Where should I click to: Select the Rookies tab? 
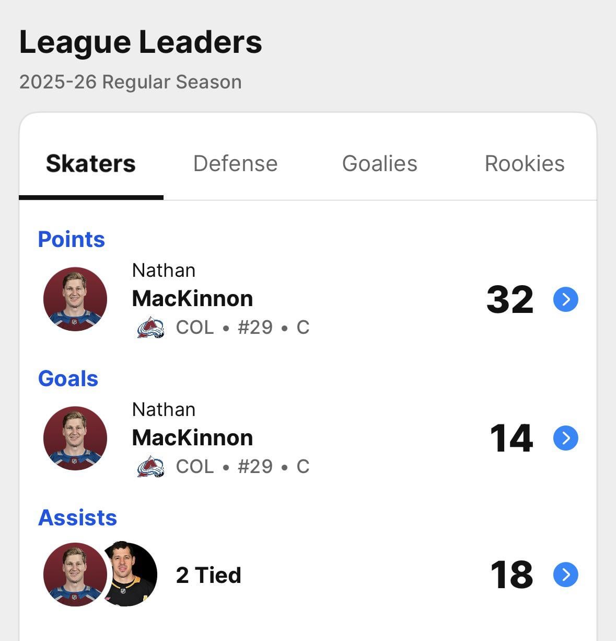pyautogui.click(x=525, y=164)
